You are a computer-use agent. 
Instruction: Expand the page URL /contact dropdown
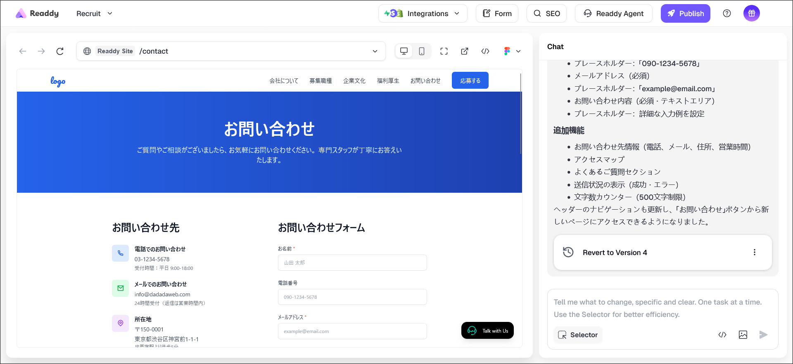tap(375, 51)
